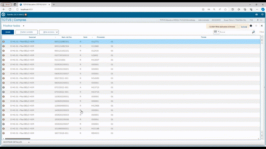Select row with document 000121082304
The width and height of the screenshot is (266, 149).
(x=131, y=46)
